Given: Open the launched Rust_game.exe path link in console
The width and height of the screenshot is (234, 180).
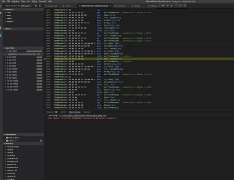Looking at the screenshot, I should tap(83, 116).
